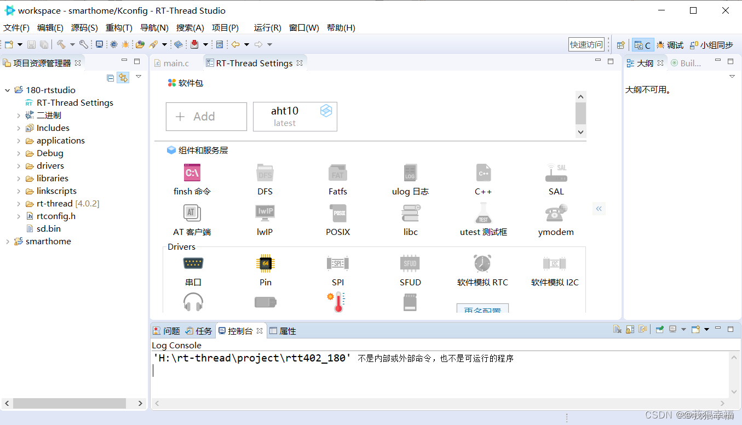The width and height of the screenshot is (742, 425).
Task: Click the wrench tools icon in toolbar
Action: pyautogui.click(x=83, y=44)
